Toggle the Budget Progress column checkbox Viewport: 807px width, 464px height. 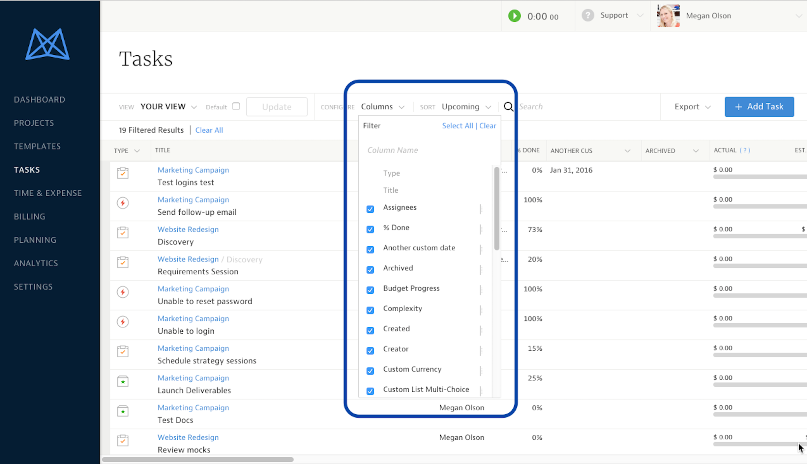pyautogui.click(x=370, y=290)
